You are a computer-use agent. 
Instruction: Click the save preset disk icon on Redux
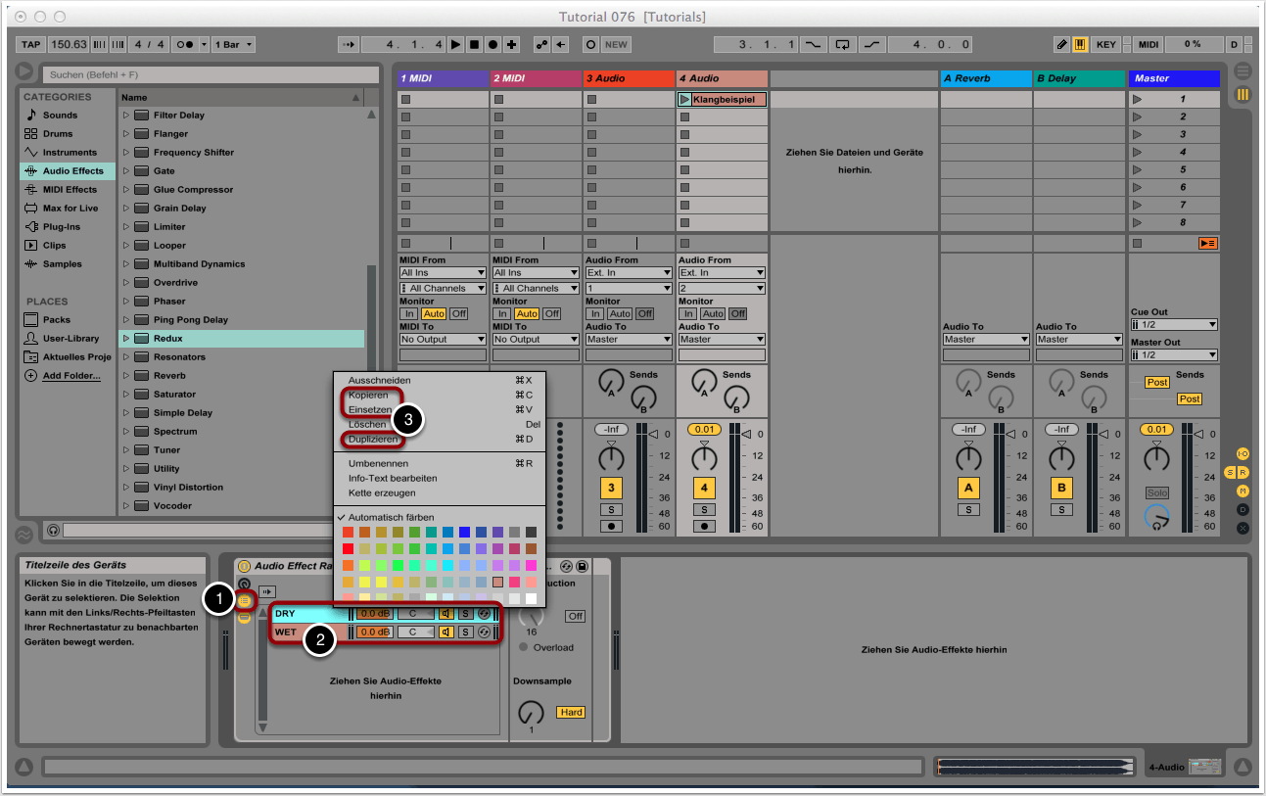click(x=582, y=567)
